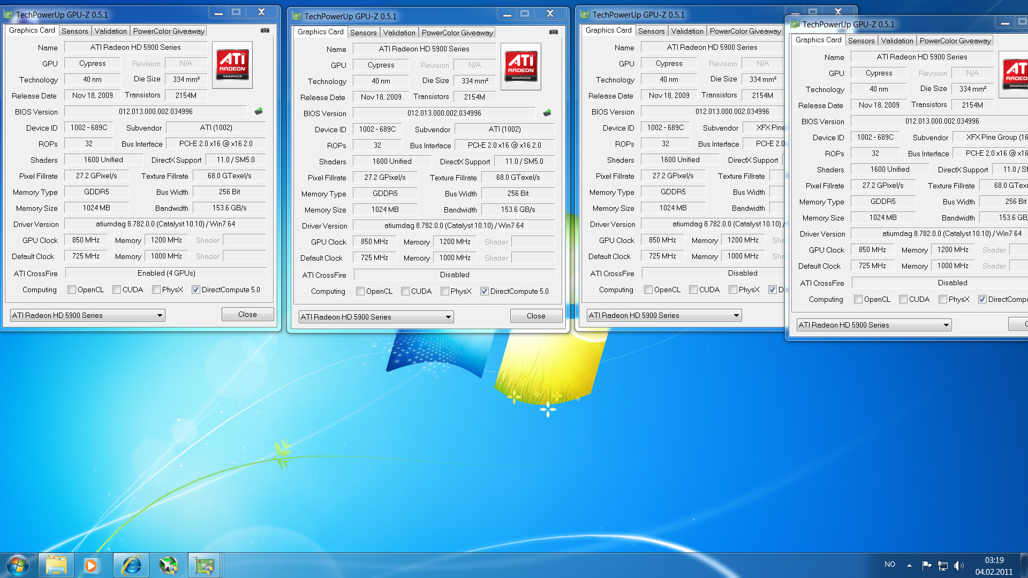The width and height of the screenshot is (1028, 578).
Task: Open Windows Explorer from the taskbar
Action: pos(56,565)
